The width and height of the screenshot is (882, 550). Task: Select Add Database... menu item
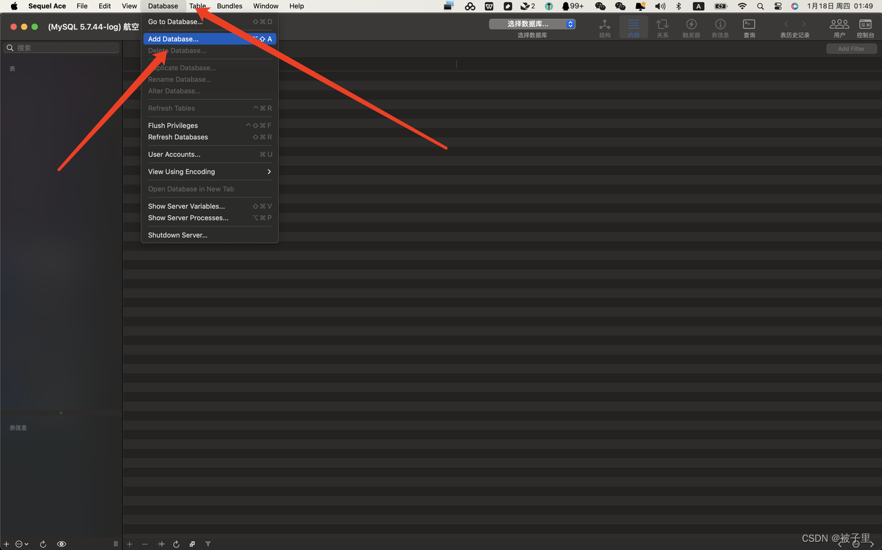pyautogui.click(x=209, y=39)
